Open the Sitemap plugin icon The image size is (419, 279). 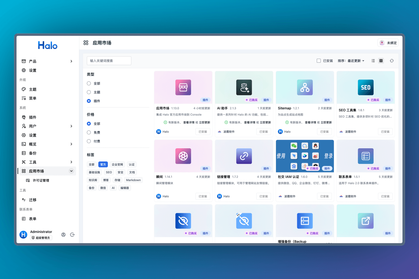(x=305, y=87)
